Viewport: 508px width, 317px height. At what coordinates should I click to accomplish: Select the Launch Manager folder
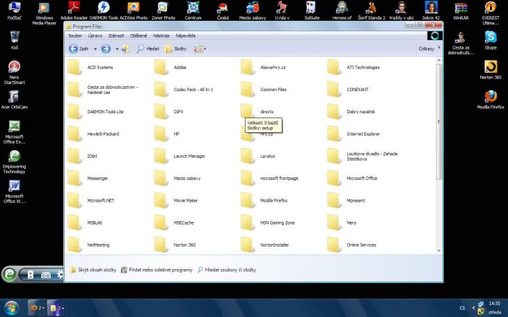pyautogui.click(x=180, y=156)
